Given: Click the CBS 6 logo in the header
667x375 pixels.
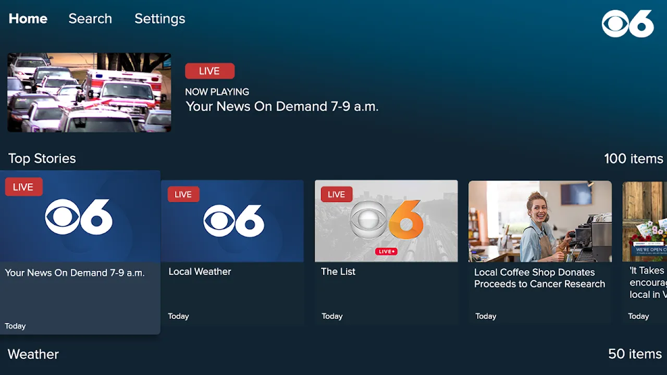Looking at the screenshot, I should point(628,23).
